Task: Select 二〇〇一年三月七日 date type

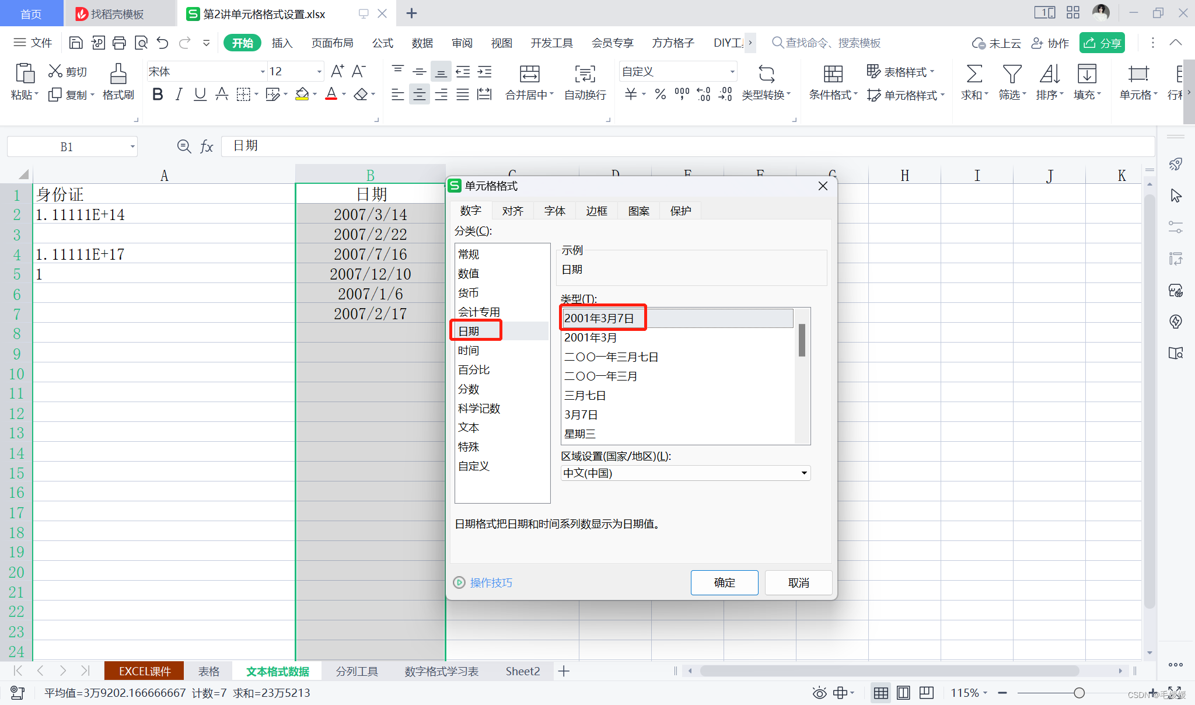Action: point(611,357)
